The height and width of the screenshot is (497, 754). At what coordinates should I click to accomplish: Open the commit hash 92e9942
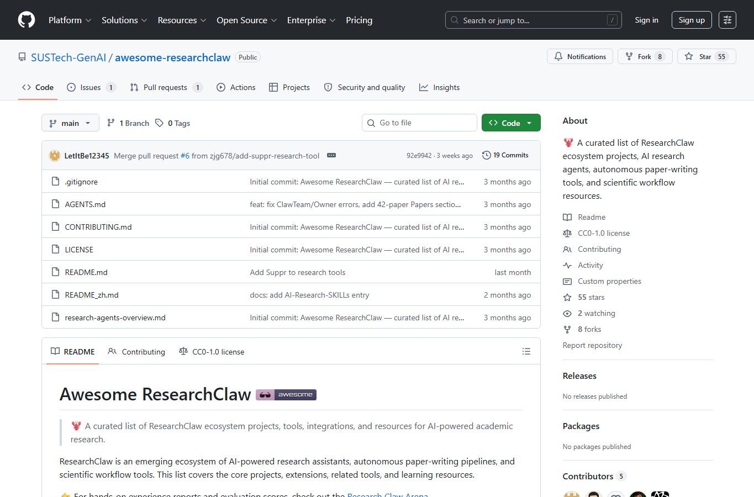point(419,156)
